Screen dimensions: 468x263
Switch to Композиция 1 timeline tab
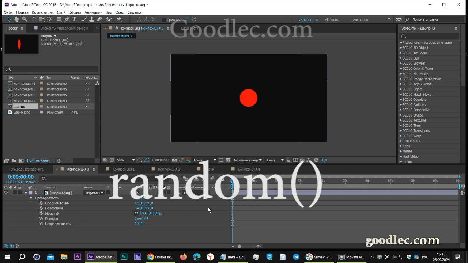click(123, 169)
